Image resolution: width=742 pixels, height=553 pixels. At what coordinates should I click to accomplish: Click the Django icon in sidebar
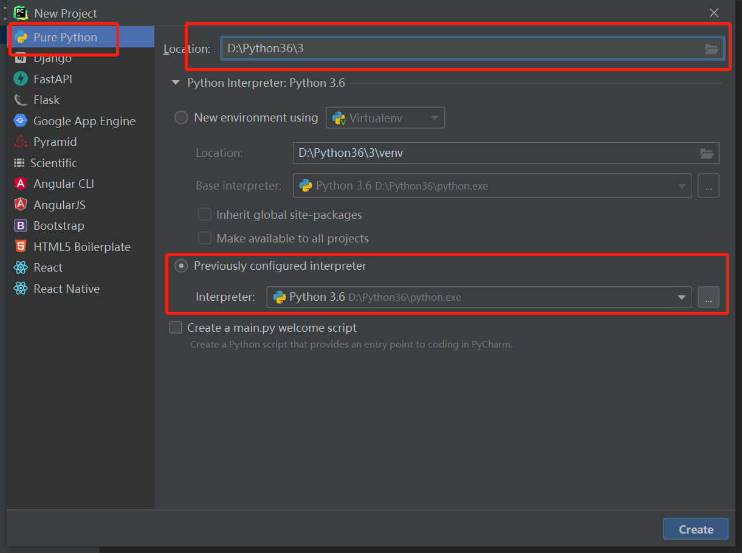click(21, 58)
